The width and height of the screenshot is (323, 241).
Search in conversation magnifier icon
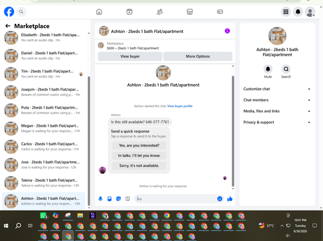tap(286, 69)
